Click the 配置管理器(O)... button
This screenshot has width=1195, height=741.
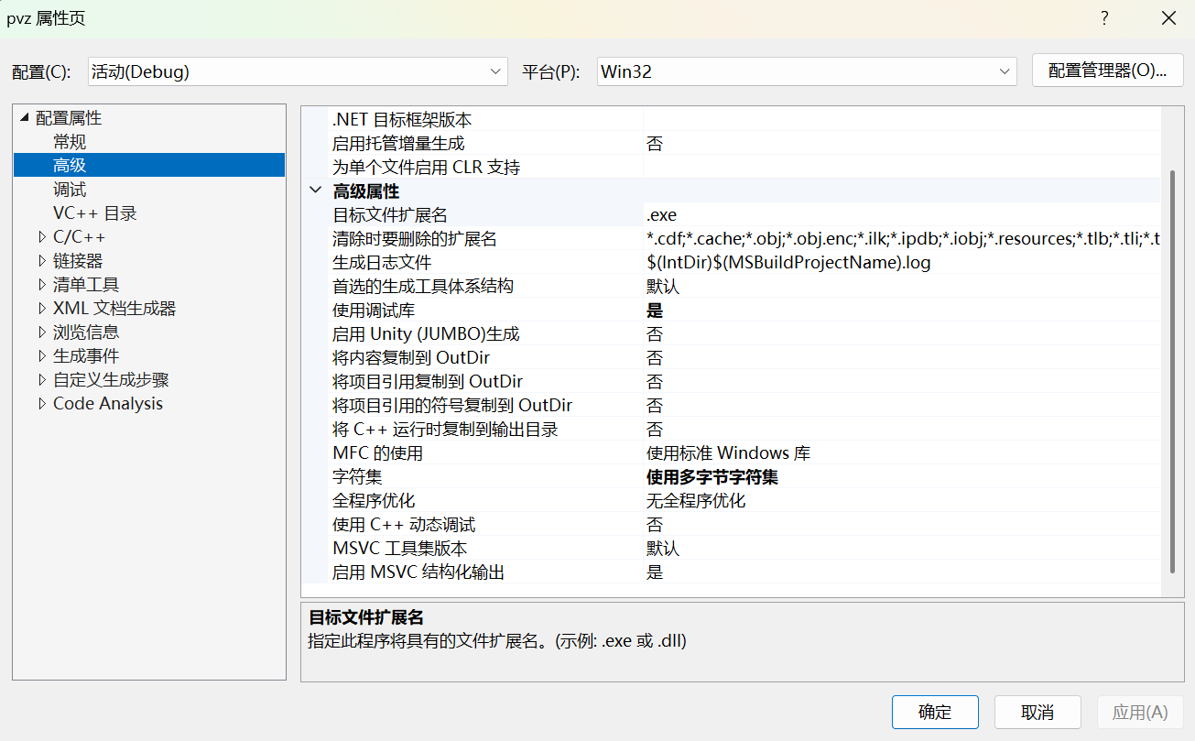coord(1108,71)
